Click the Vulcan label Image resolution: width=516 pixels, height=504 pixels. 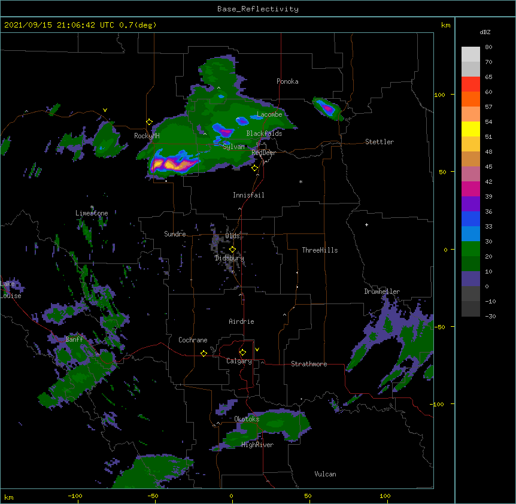click(325, 473)
